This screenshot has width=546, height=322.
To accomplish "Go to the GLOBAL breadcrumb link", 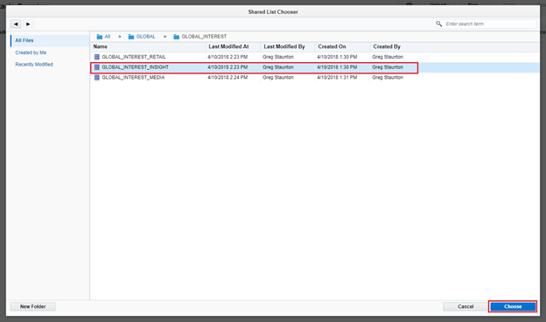I will 145,37.
